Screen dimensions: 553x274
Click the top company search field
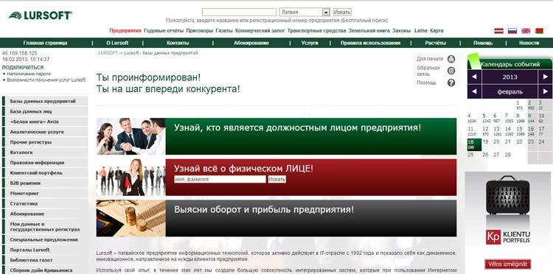pyautogui.click(x=239, y=13)
